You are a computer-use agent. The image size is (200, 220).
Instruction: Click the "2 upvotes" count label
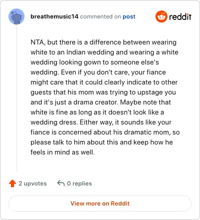[x=32, y=183]
